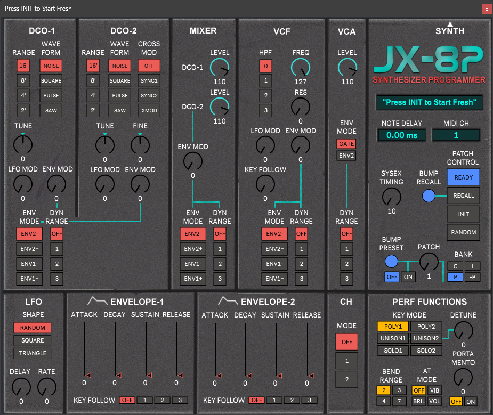Click the Portamento knob
This screenshot has height=415, width=493.
point(463,378)
